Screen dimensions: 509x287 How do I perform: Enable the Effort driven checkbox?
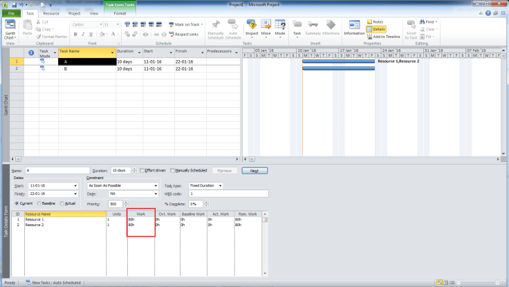coord(141,170)
